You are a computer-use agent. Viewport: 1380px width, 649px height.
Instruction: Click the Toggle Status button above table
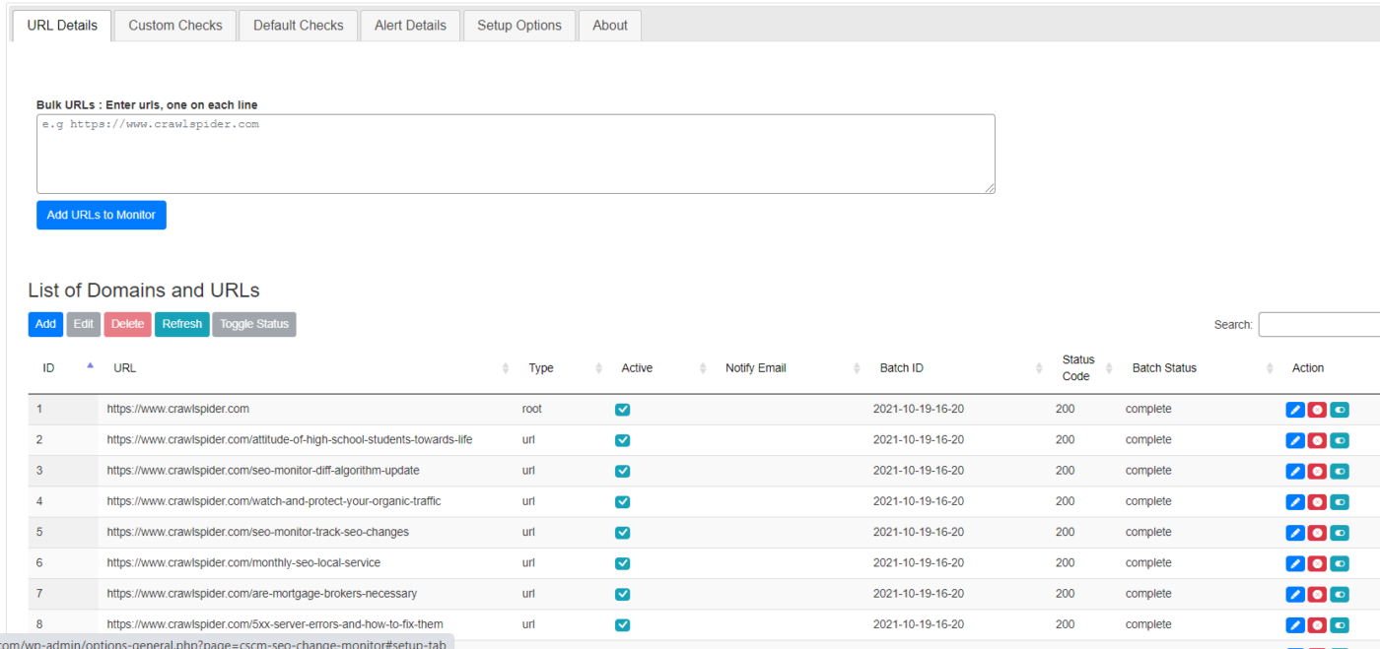254,324
